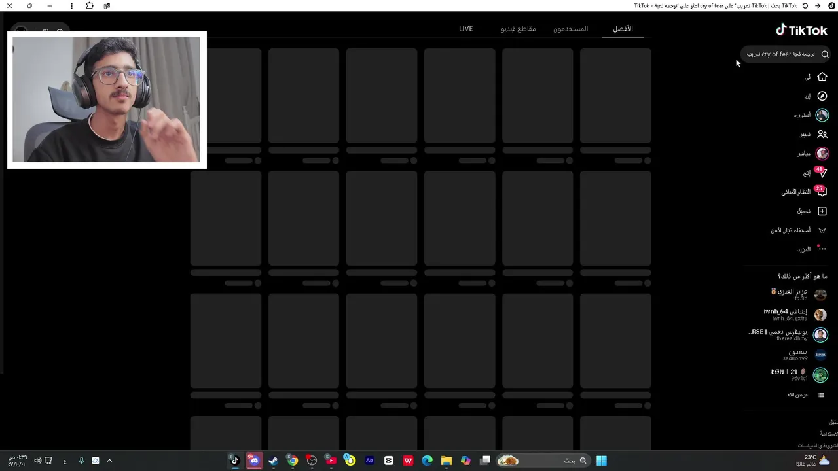Open Microsoft Edge from the taskbar
838x471 pixels.
pyautogui.click(x=427, y=461)
